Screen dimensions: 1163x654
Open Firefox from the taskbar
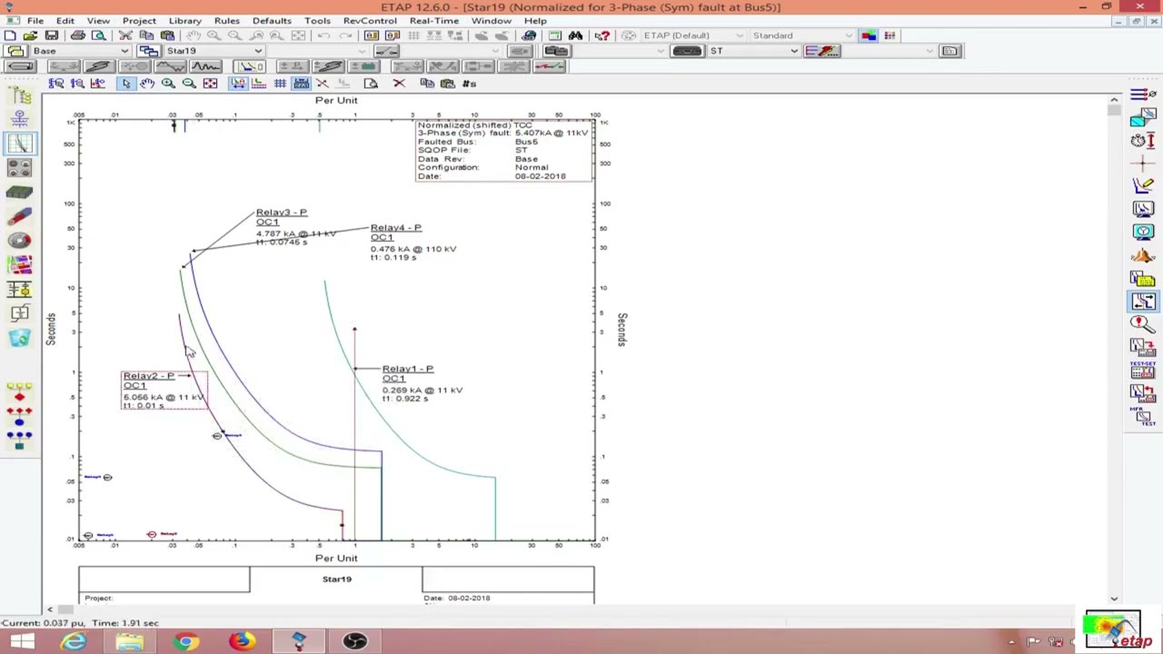point(242,642)
